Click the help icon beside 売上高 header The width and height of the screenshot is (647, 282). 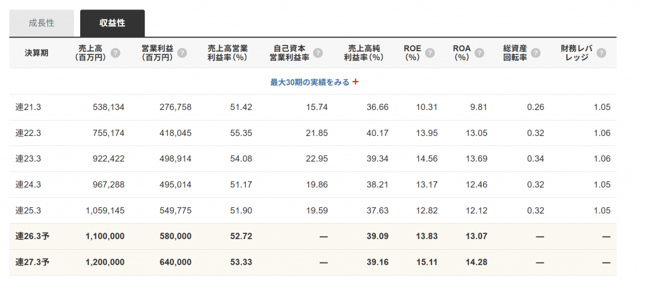point(116,53)
